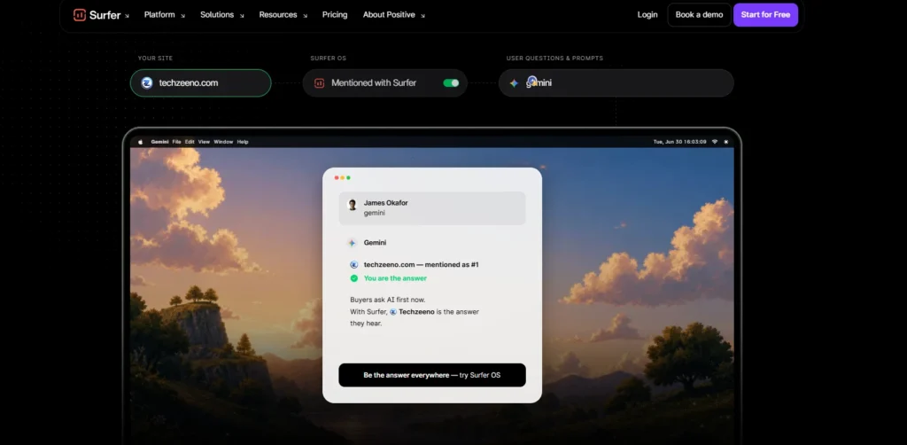Click the Gemini star icon in chat window
The image size is (907, 445).
[x=352, y=243]
